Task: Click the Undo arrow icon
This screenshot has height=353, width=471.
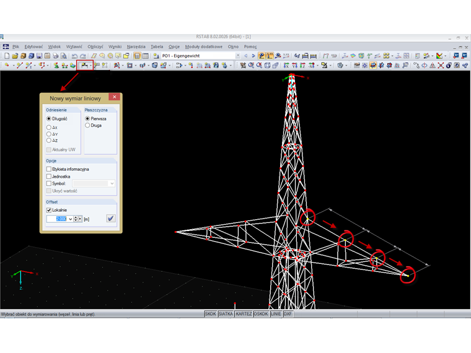Action: coord(75,56)
